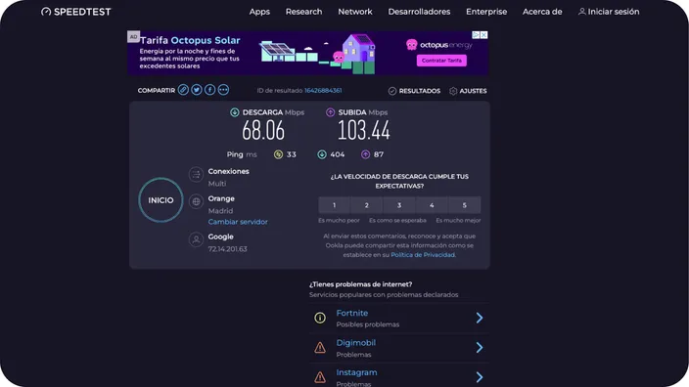Click the Google ISP name

tap(220, 236)
